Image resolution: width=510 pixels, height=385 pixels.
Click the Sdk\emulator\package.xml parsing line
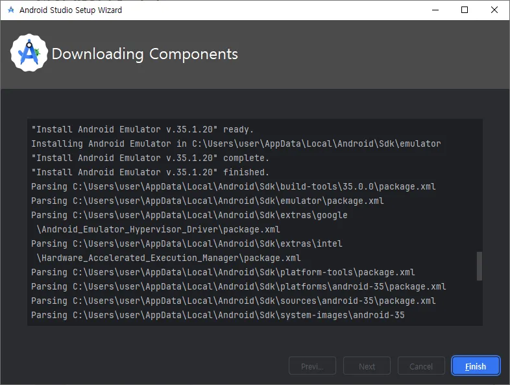[207, 201]
